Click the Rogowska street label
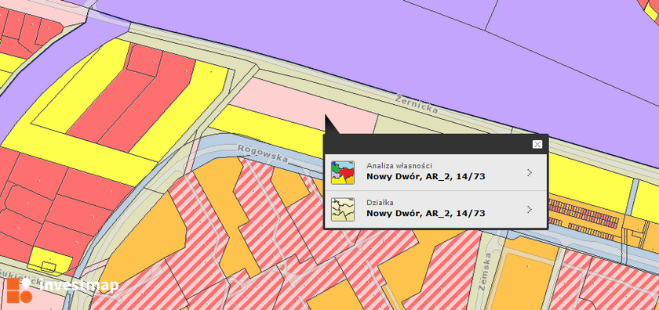The image size is (659, 310). coord(263,154)
